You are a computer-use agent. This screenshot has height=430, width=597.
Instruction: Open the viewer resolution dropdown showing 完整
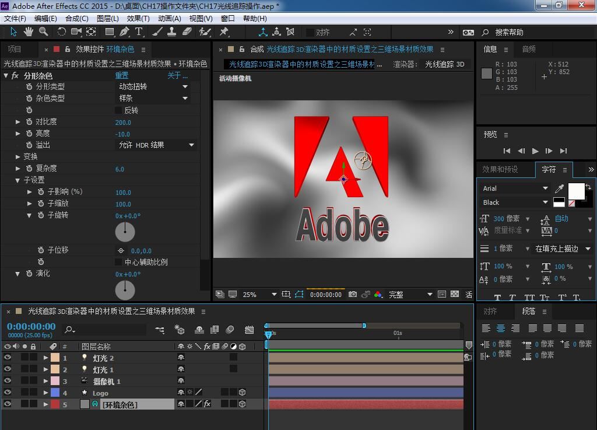pos(410,295)
